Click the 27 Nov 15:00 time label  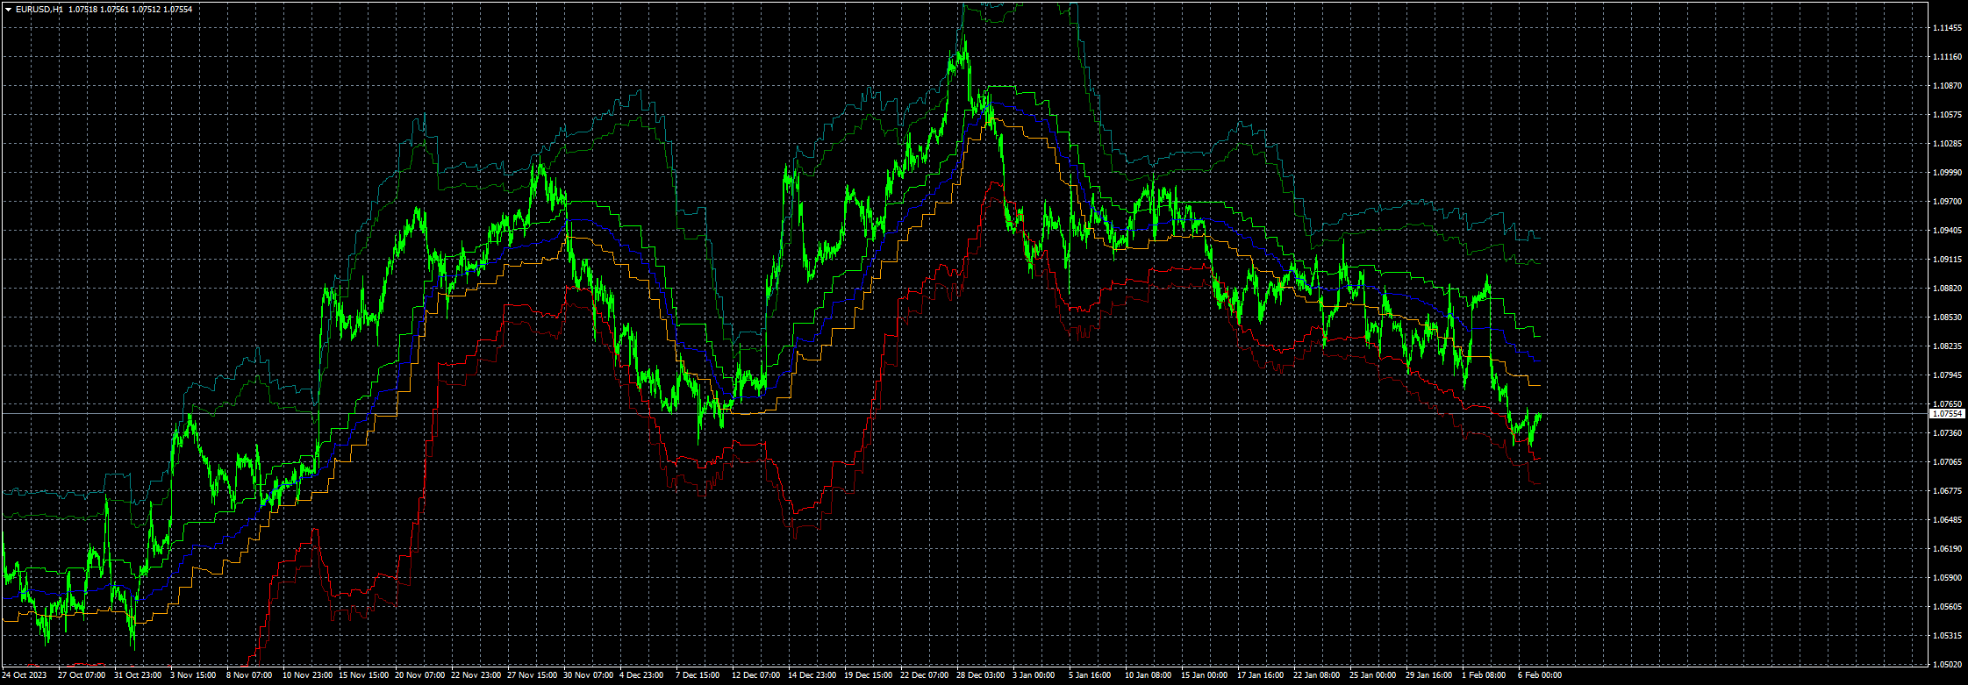(532, 676)
